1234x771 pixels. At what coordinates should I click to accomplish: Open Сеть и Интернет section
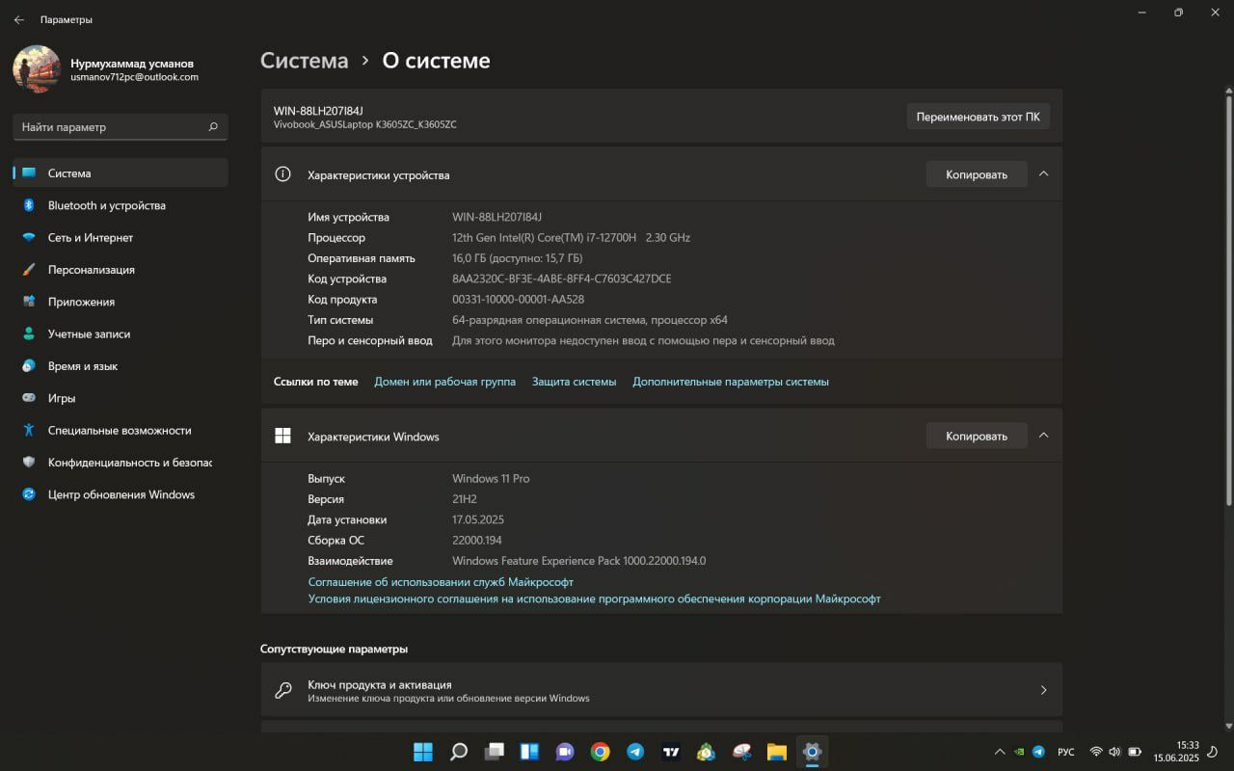coord(121,237)
